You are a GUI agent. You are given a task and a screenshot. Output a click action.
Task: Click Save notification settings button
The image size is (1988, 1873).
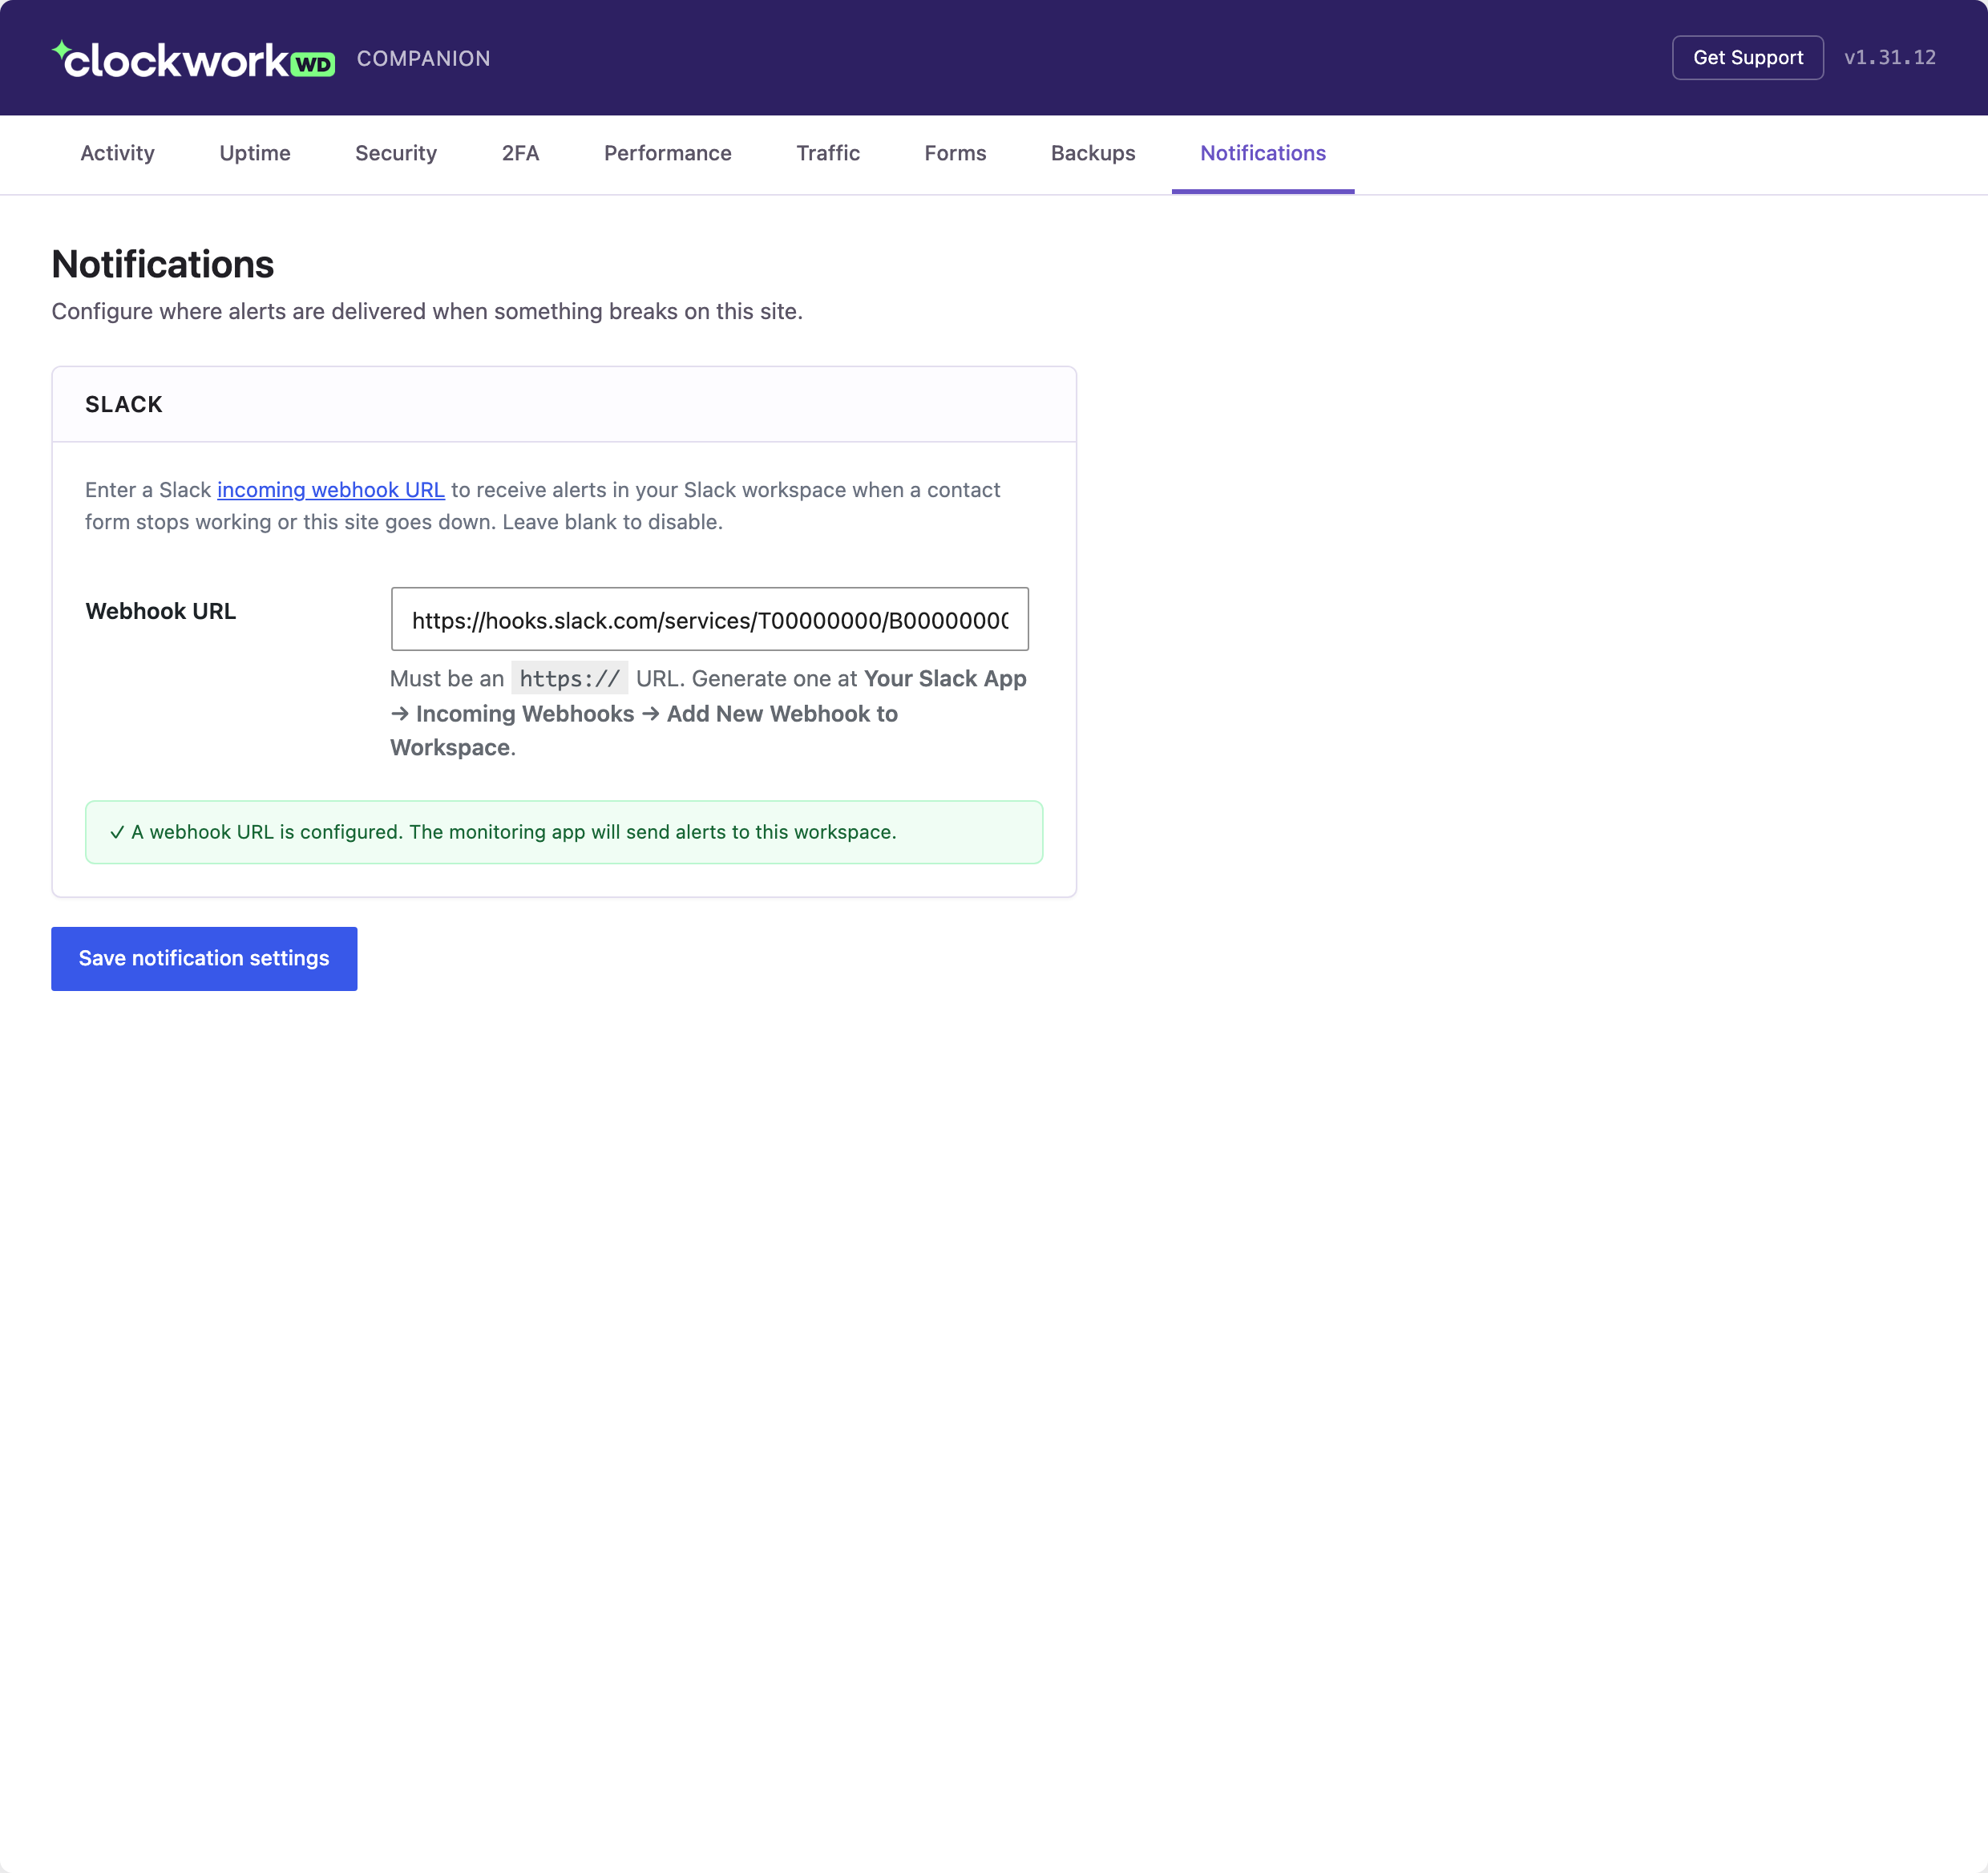tap(204, 958)
